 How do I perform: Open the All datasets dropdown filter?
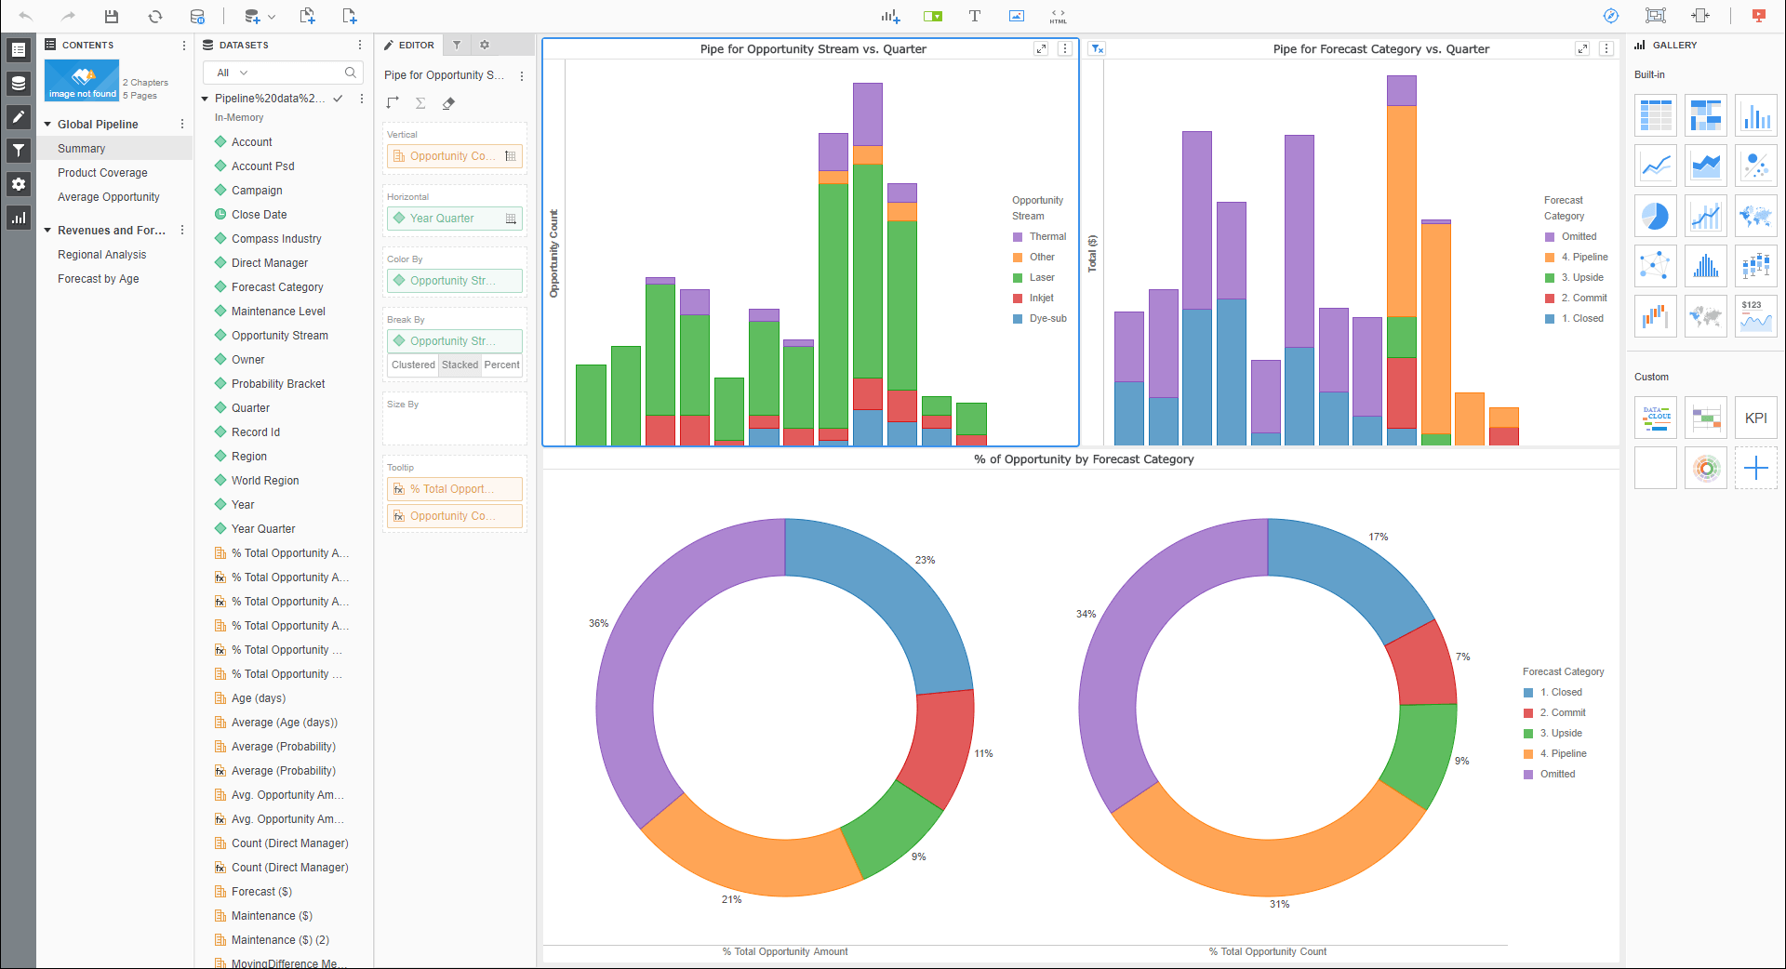pos(229,72)
